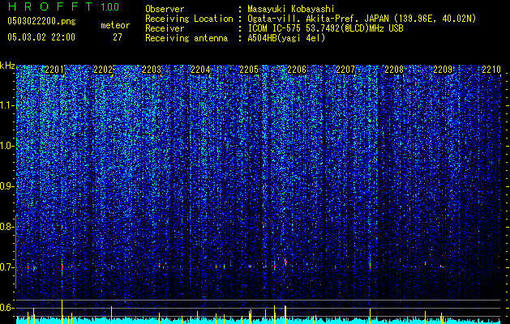This screenshot has width=510, height=324.
Task: Select the file name 0503022200.png
Action: (41, 21)
